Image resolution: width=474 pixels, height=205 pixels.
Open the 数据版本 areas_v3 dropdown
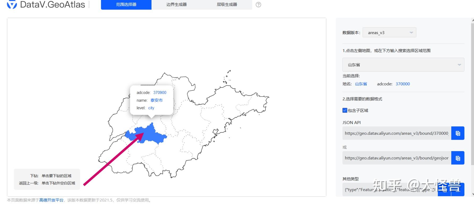(x=389, y=33)
